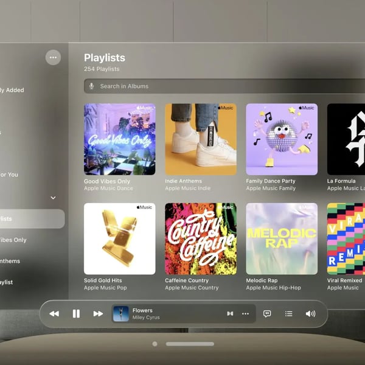Open the lyrics view in player bar

[x=267, y=314]
